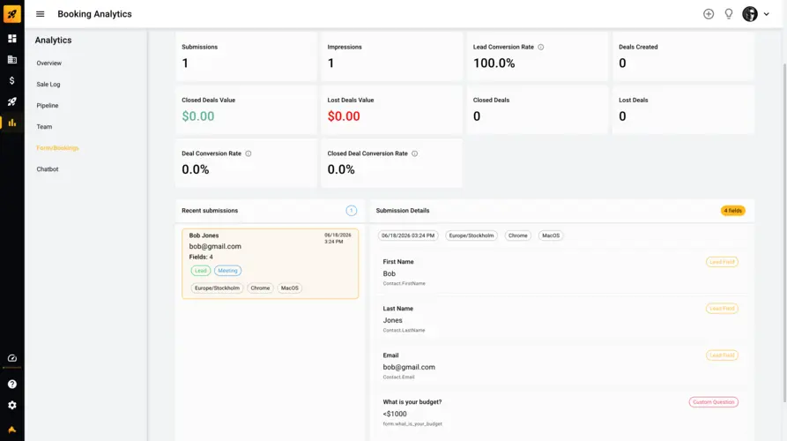The height and width of the screenshot is (441, 787).
Task: Click the Recent submissions heading
Action: [210, 211]
